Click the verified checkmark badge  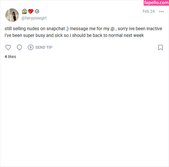(x=37, y=11)
